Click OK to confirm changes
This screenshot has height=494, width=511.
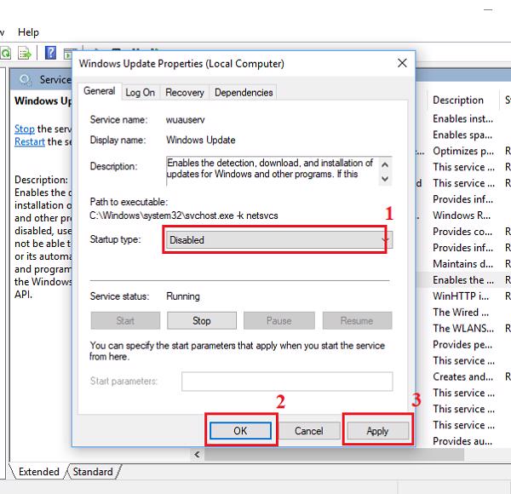coord(240,431)
